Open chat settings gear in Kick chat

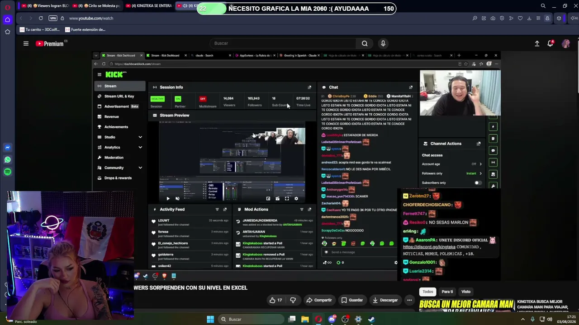click(396, 262)
